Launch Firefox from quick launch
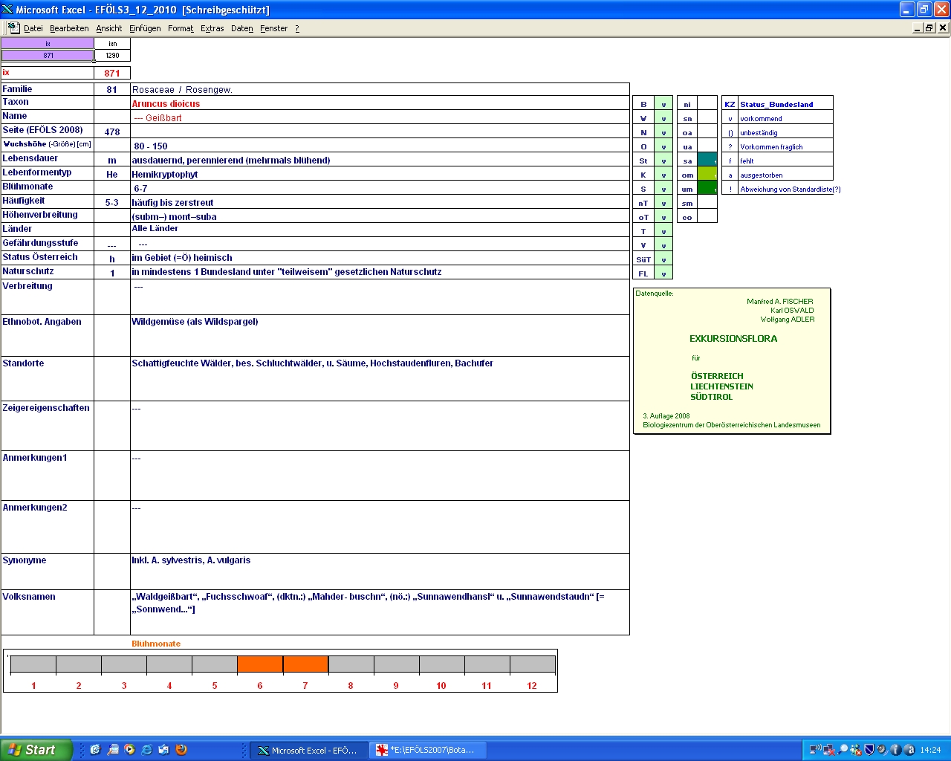This screenshot has width=951, height=761. [181, 750]
